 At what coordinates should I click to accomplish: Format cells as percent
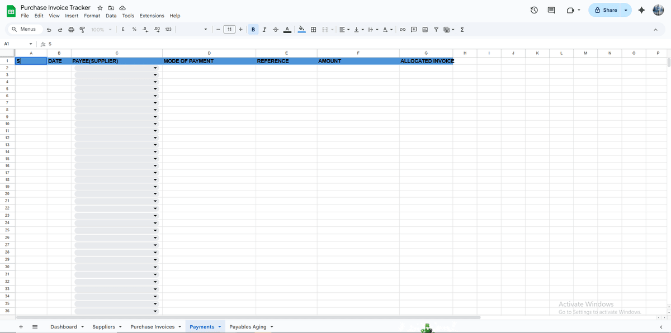pos(134,30)
